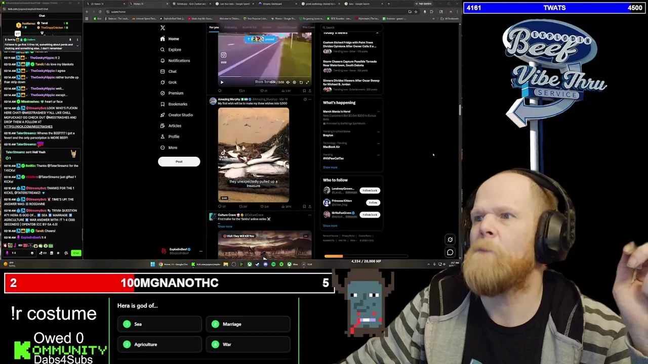Collapse the Today's News panel
Screen dimensions: 648x364
coord(377,33)
